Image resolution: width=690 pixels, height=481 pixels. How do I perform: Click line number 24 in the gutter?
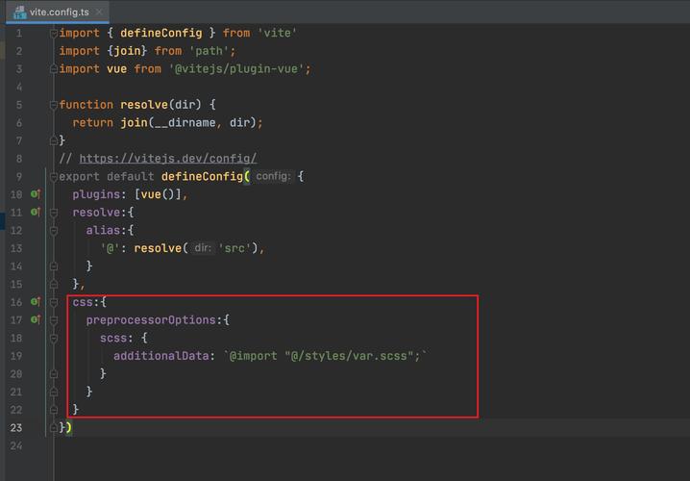click(16, 445)
